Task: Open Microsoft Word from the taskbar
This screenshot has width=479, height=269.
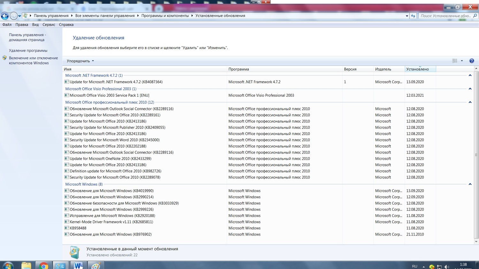Action: (x=78, y=265)
